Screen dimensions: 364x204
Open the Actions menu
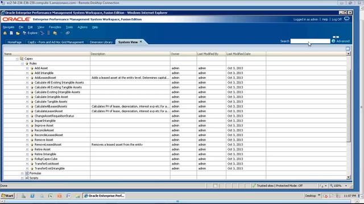(82, 27)
